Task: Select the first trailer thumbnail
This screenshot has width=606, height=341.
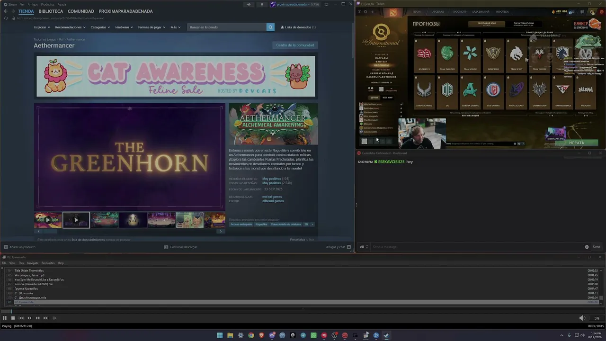Action: (48, 220)
